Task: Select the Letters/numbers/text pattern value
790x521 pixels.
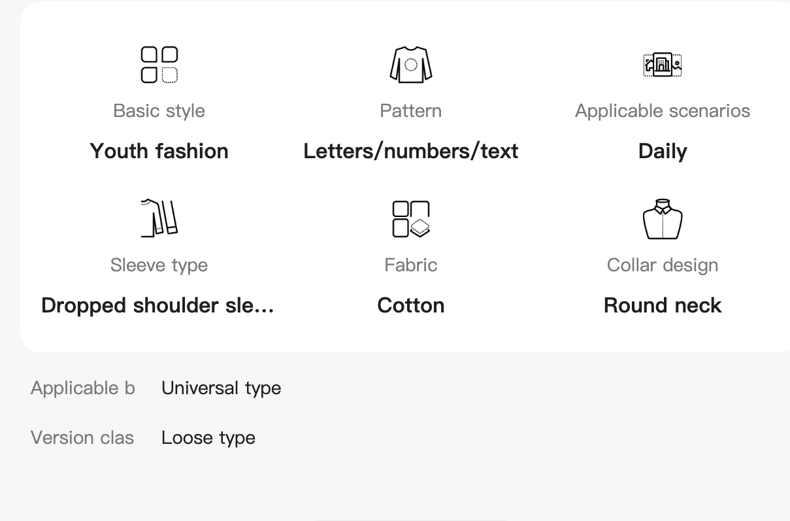Action: click(410, 151)
